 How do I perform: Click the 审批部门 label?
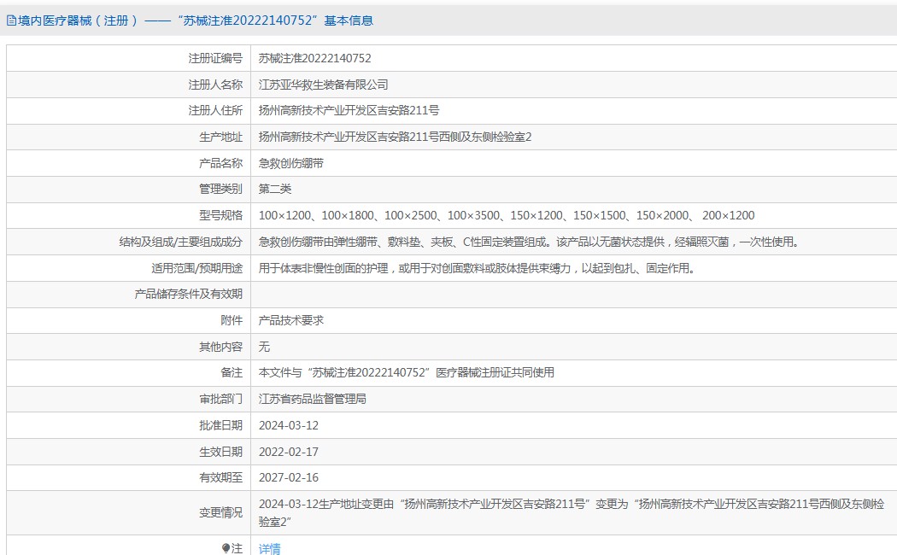tap(220, 399)
